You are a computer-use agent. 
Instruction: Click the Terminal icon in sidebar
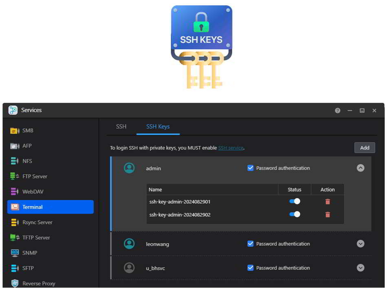[x=15, y=207]
